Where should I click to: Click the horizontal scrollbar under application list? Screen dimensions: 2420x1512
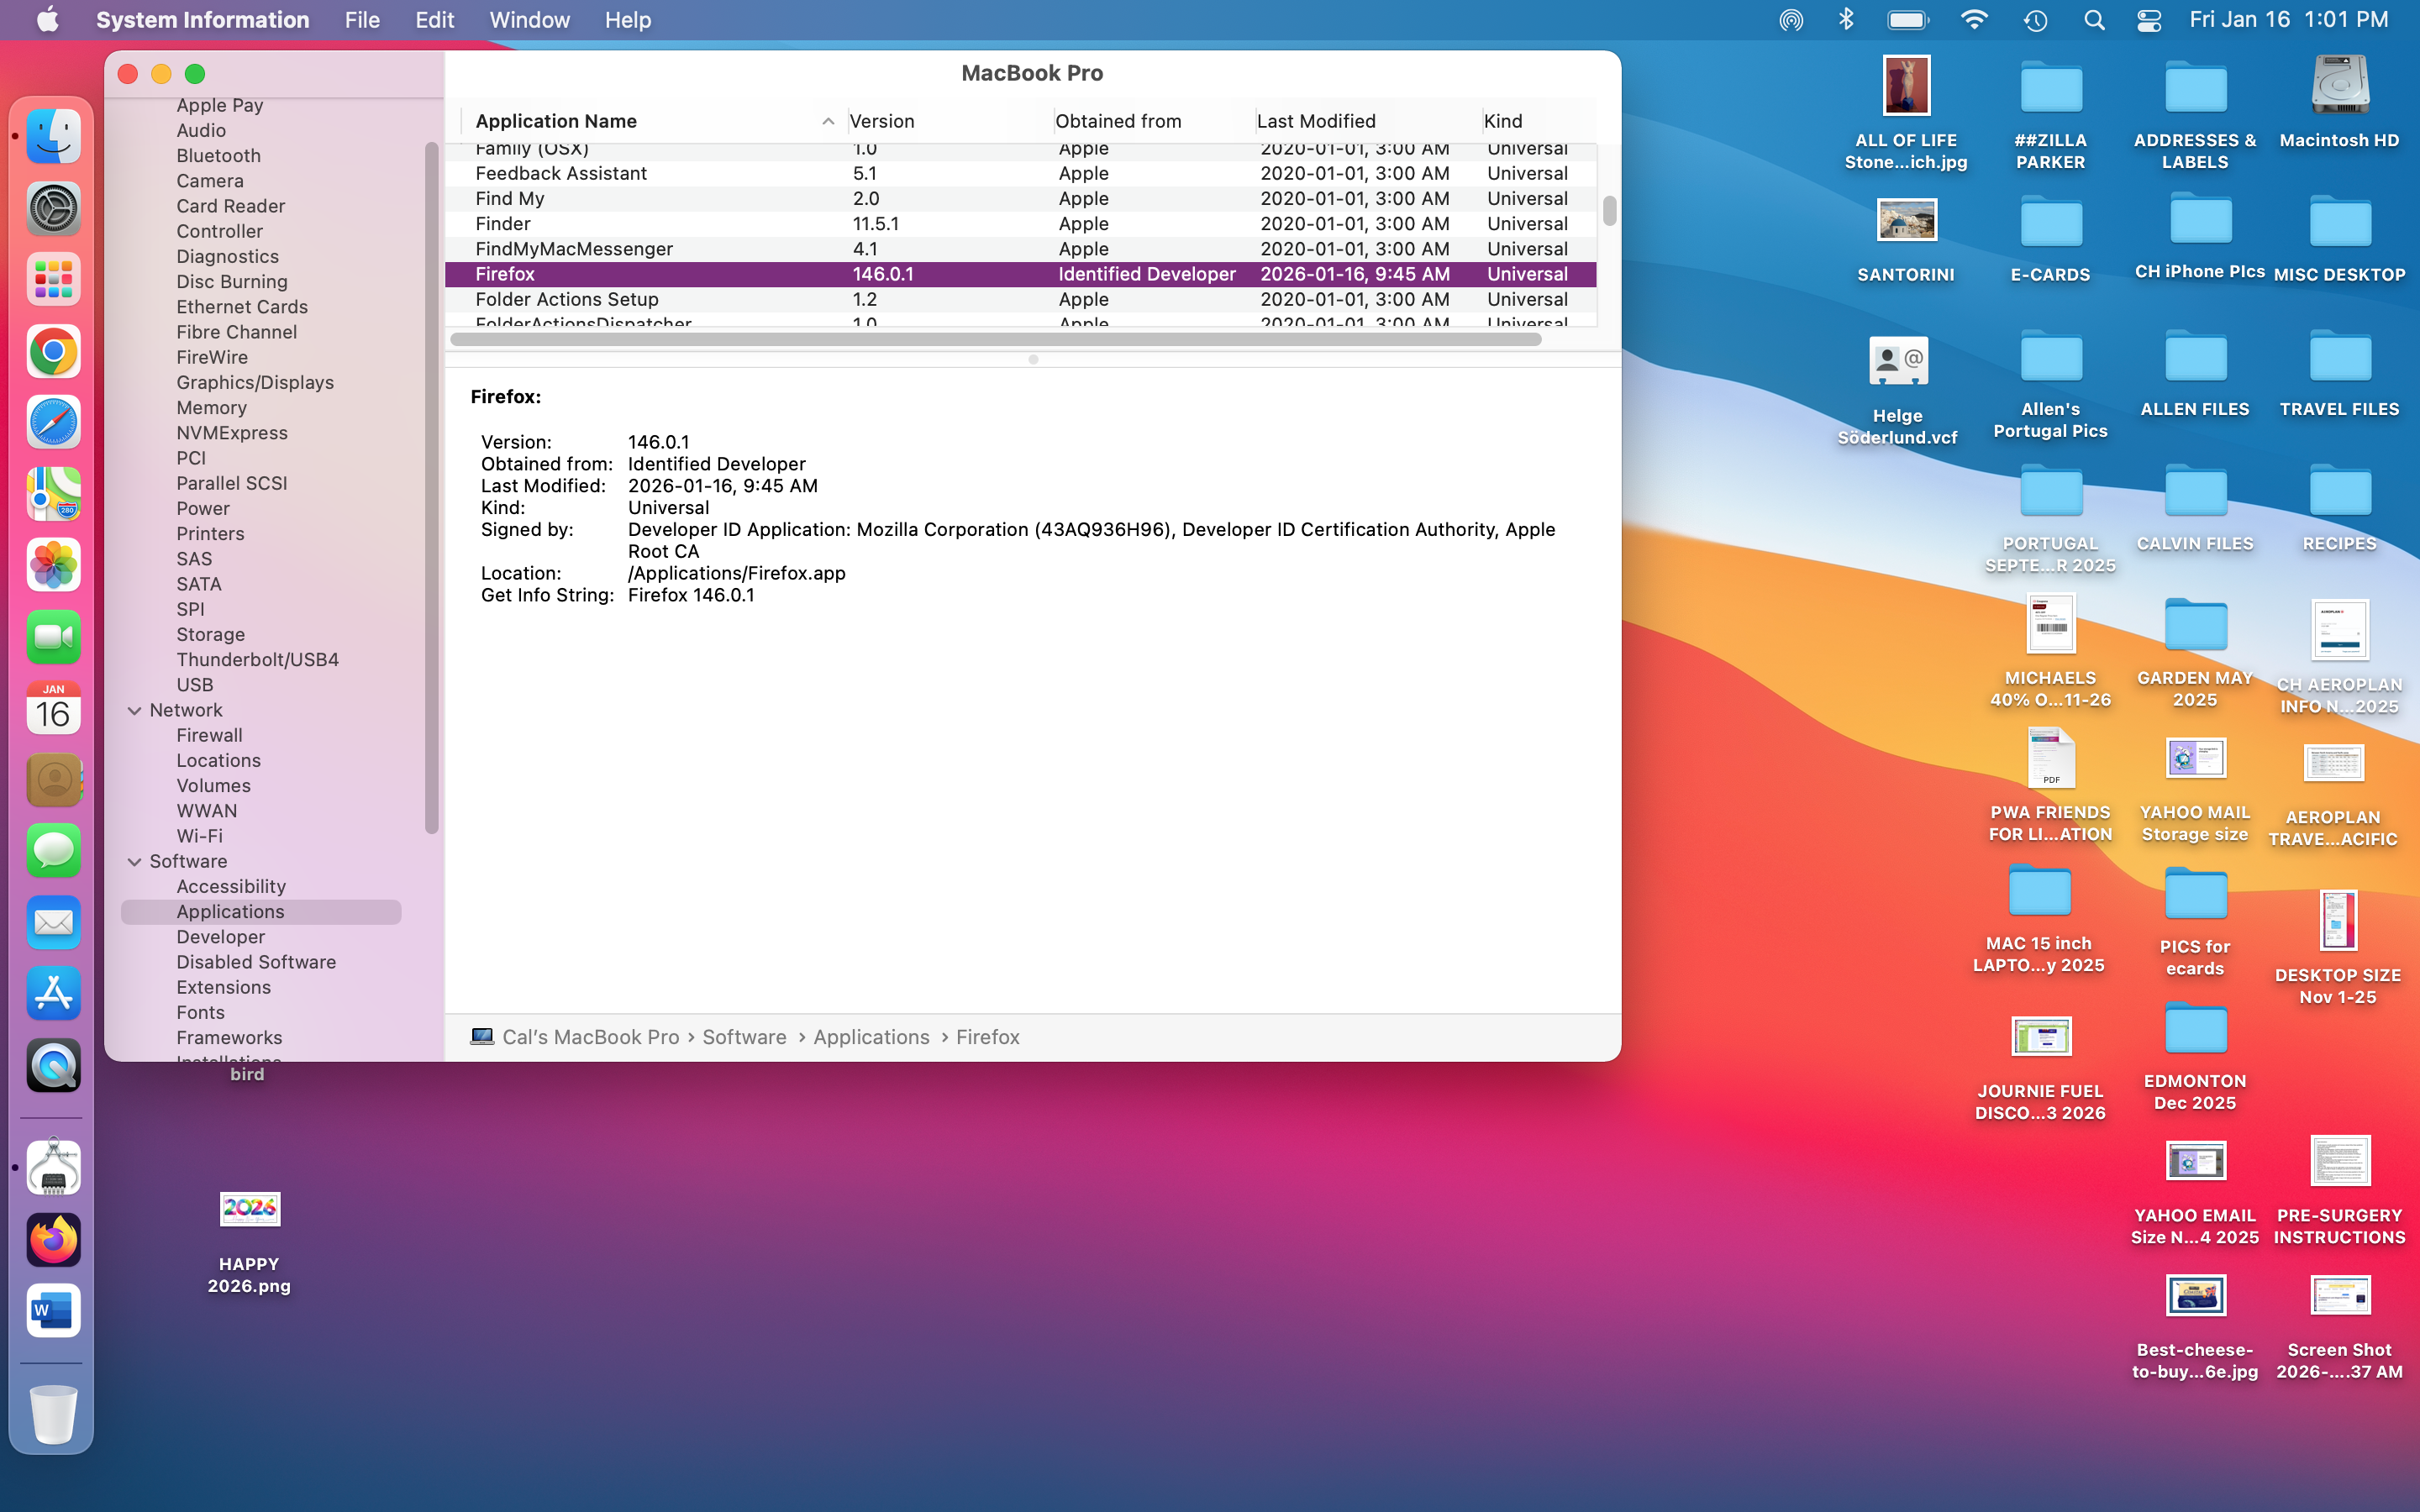pos(995,339)
